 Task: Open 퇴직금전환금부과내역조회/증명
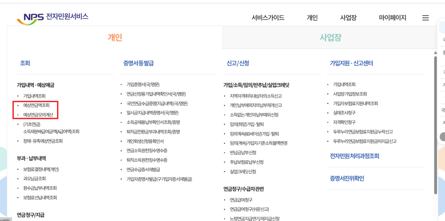153,132
